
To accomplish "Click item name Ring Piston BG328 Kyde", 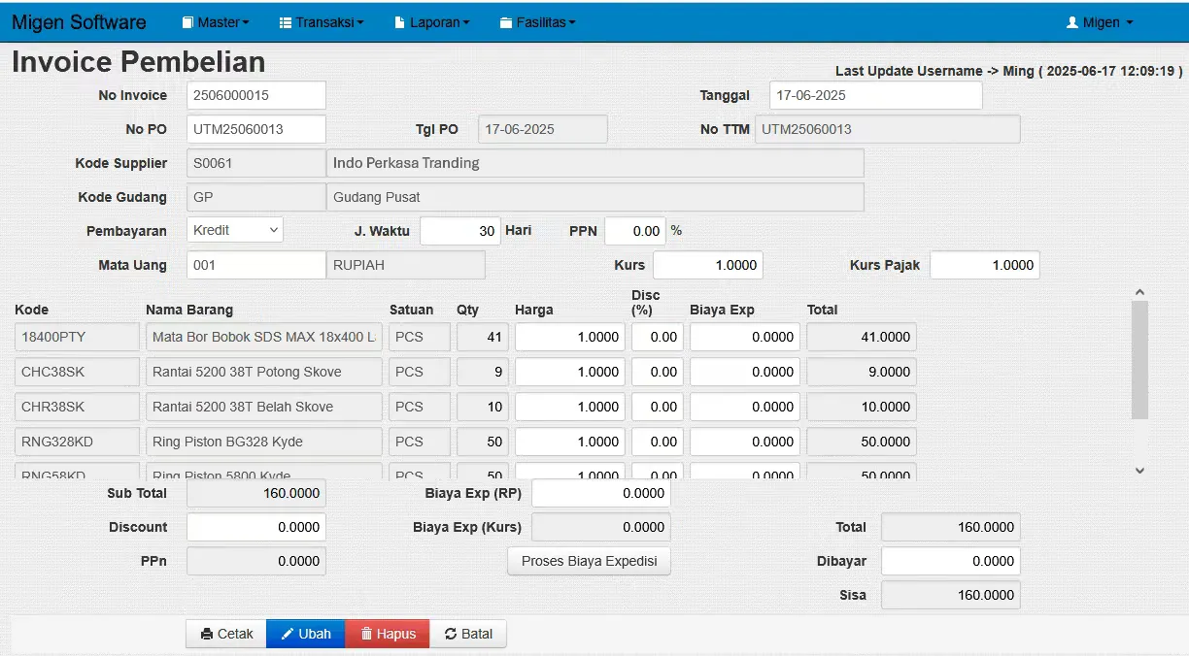I will (x=264, y=442).
